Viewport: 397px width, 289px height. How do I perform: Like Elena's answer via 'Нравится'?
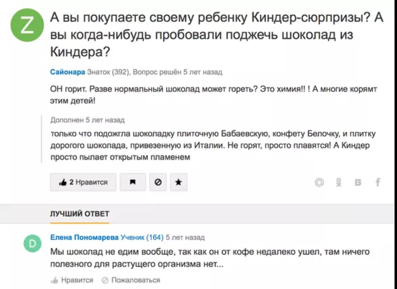(72, 280)
